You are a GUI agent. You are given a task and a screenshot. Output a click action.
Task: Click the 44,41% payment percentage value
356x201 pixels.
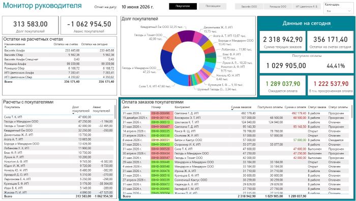(x=336, y=66)
